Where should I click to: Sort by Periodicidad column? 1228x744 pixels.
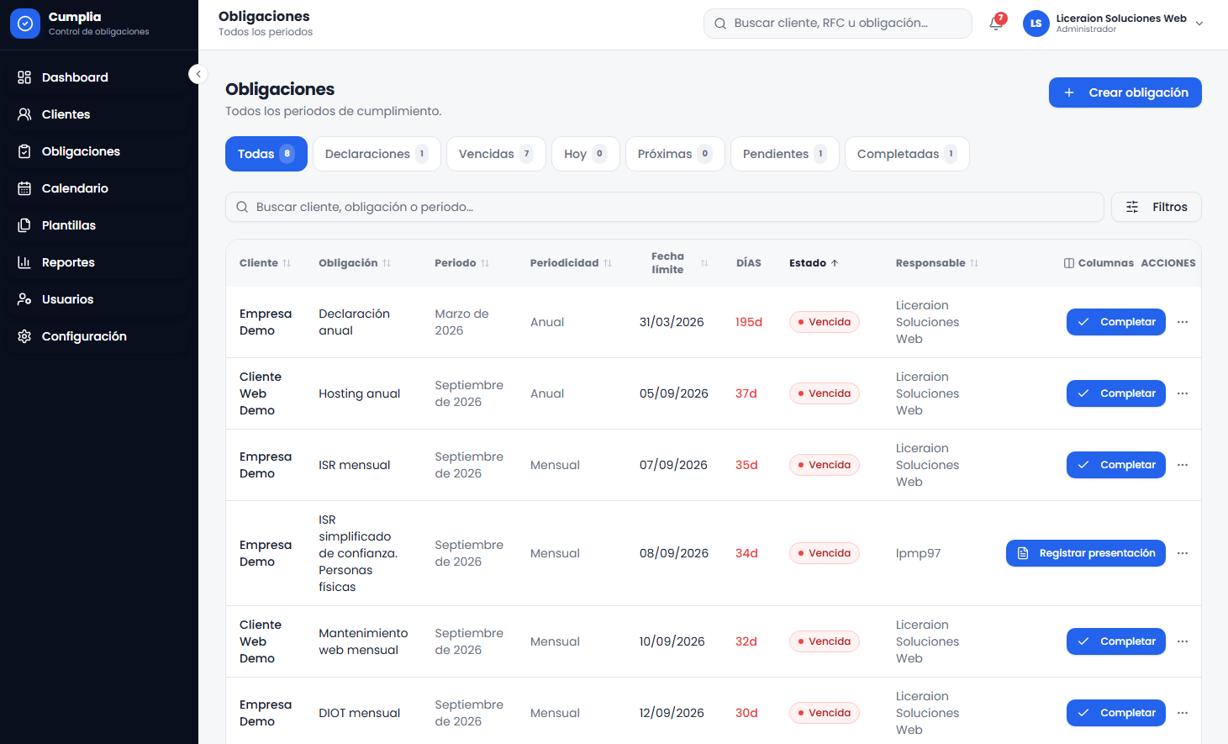click(571, 263)
